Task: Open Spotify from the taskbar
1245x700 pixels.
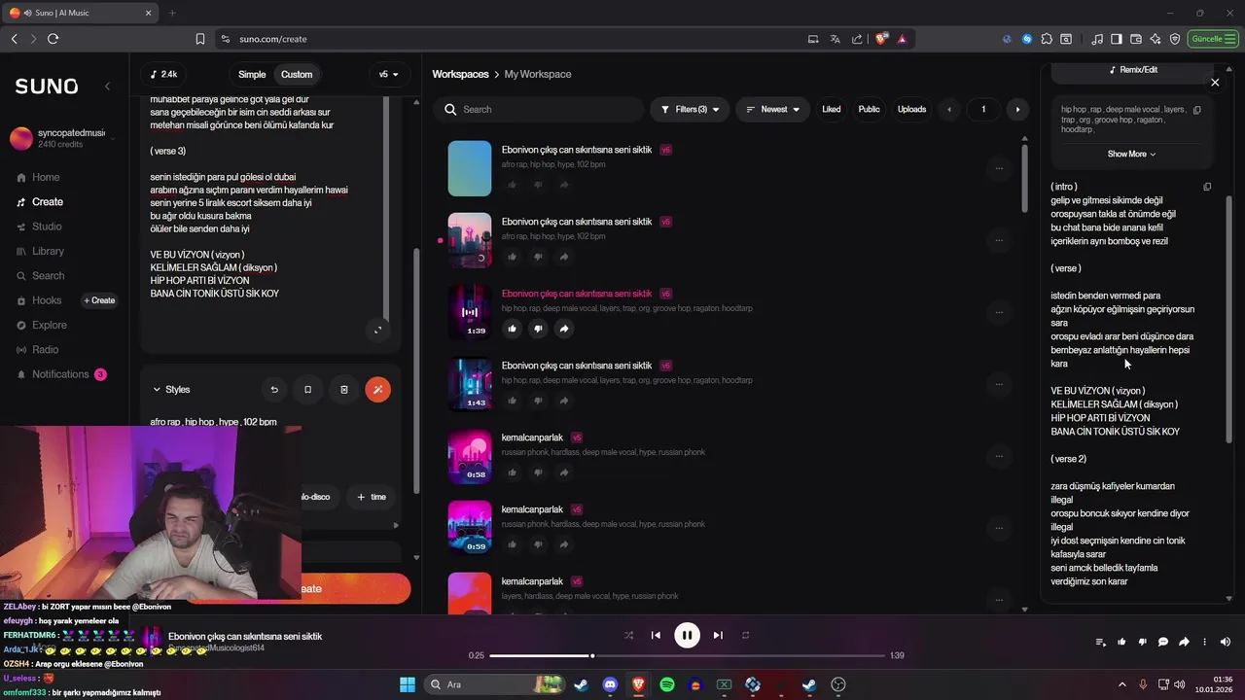Action: coord(667,684)
